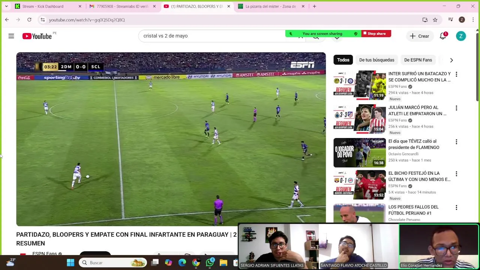Open the Chrome profile avatar Z
This screenshot has width=480, height=270.
point(462,19)
